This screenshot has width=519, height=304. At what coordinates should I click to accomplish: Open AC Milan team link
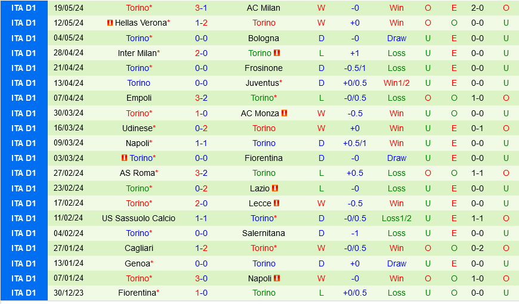point(264,8)
